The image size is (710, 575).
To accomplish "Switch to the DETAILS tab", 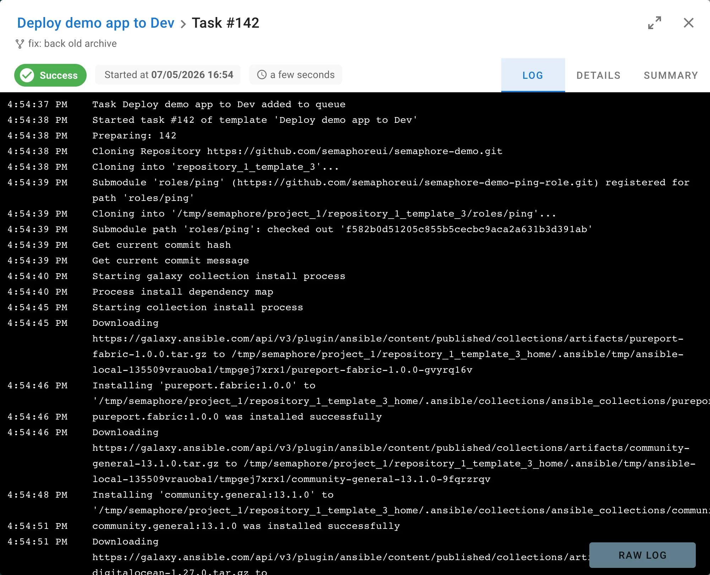I will coord(598,75).
